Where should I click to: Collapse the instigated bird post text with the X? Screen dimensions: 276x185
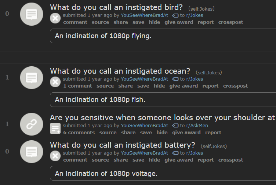[x=55, y=18]
